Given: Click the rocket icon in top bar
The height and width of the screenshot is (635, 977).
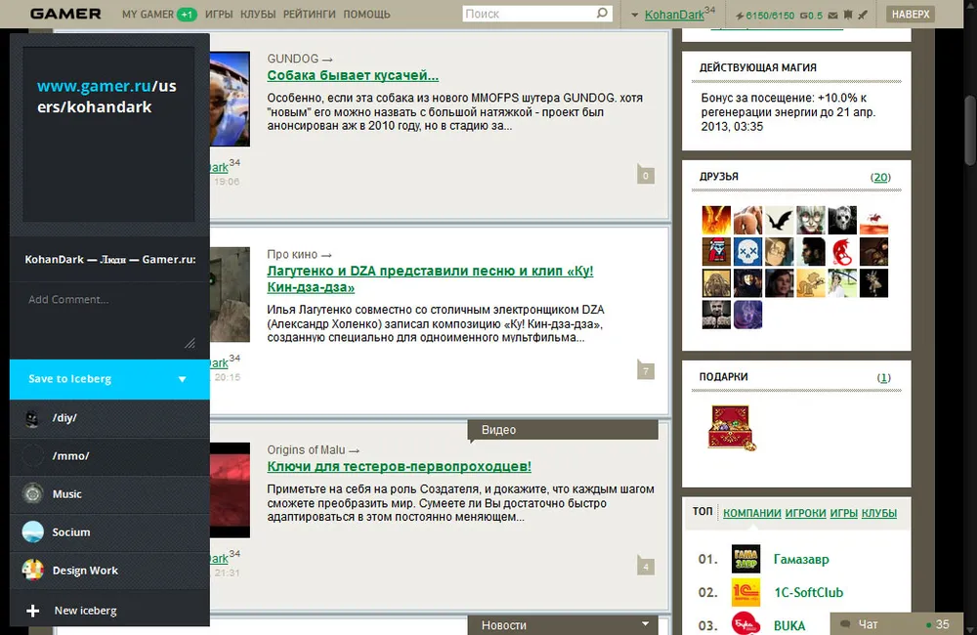Looking at the screenshot, I should 864,15.
